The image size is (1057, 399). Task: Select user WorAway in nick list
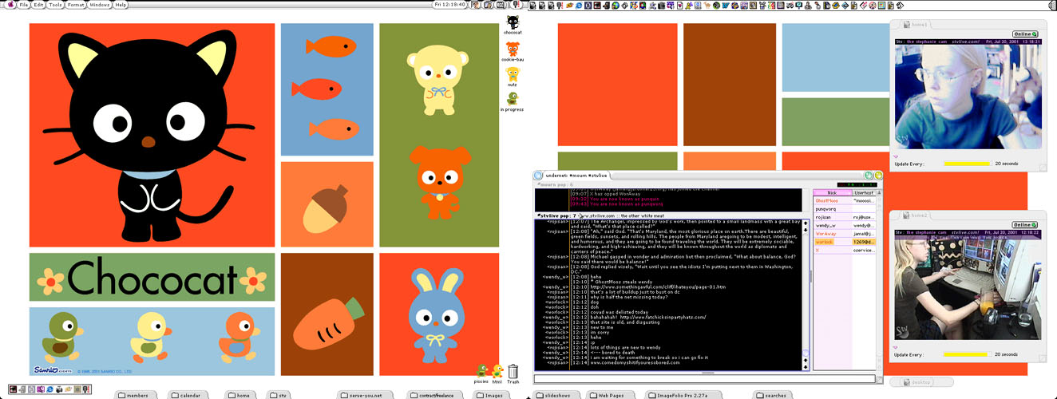(825, 234)
